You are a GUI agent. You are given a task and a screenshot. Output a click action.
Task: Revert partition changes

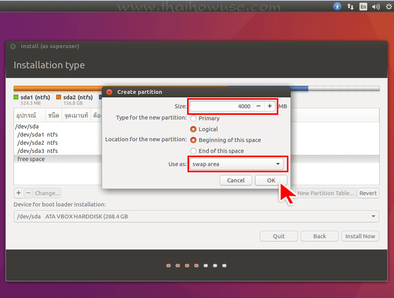[368, 193]
